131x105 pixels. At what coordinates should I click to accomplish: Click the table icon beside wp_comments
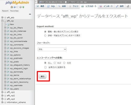tap(8, 45)
